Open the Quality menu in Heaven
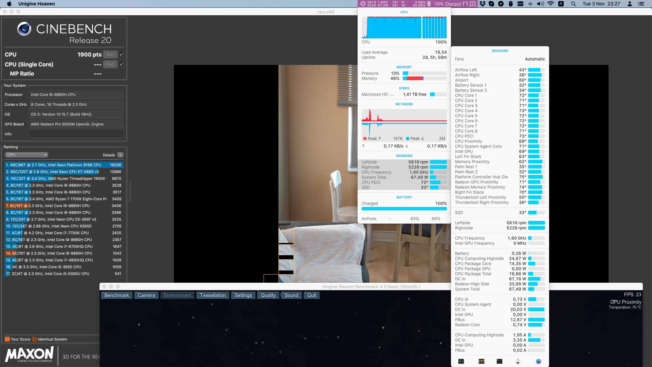The width and height of the screenshot is (652, 367). tap(268, 295)
